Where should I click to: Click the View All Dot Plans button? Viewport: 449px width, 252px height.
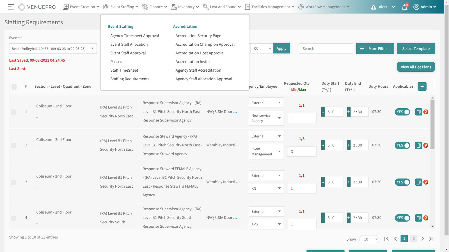pos(416,67)
